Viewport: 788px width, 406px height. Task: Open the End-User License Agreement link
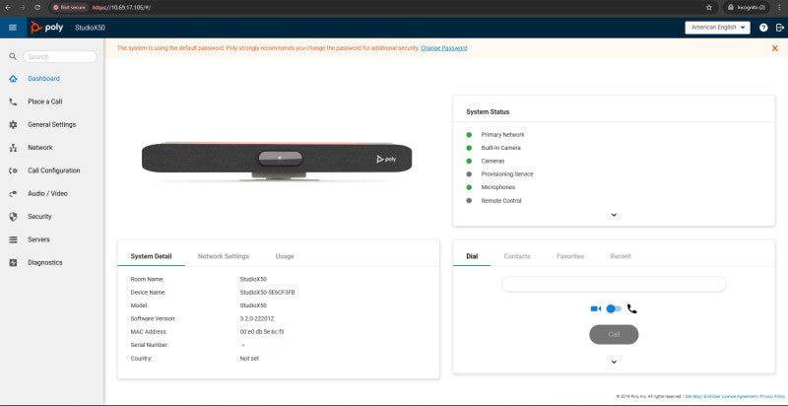point(730,396)
